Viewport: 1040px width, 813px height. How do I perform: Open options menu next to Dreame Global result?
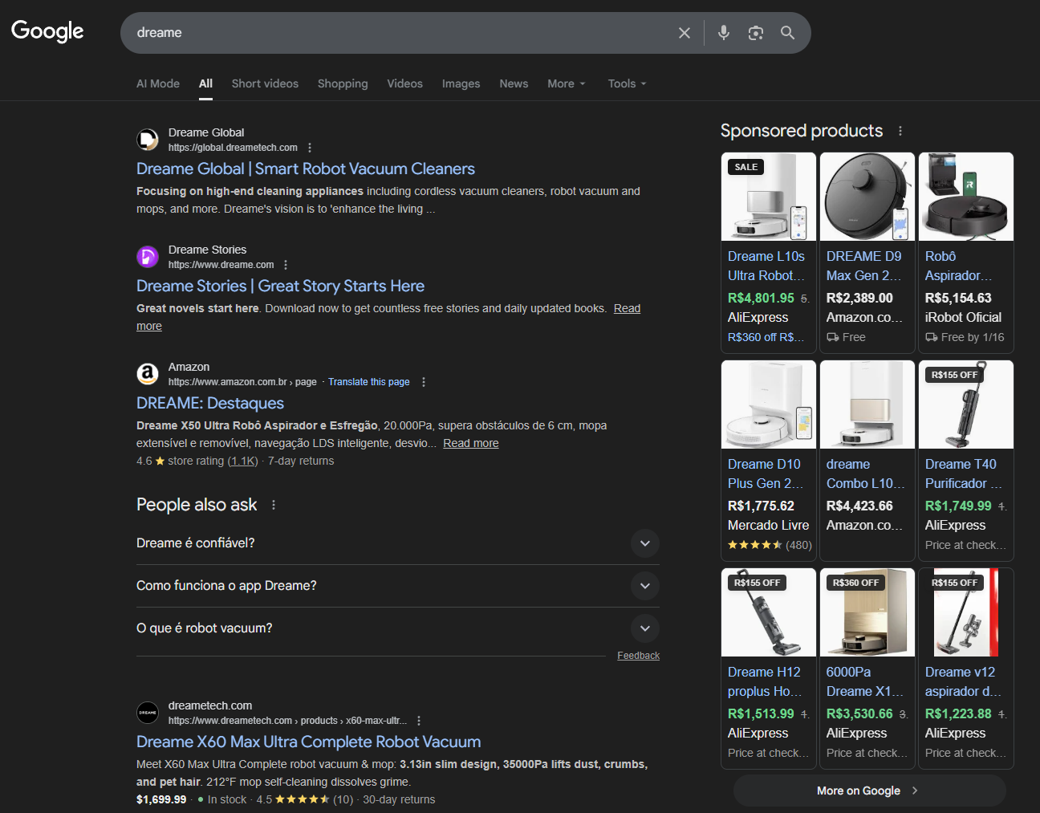click(310, 148)
